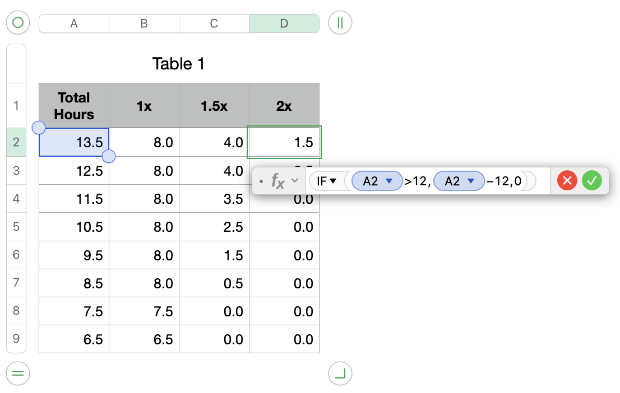
Task: Click the 1.5x header cell
Action: tap(214, 106)
